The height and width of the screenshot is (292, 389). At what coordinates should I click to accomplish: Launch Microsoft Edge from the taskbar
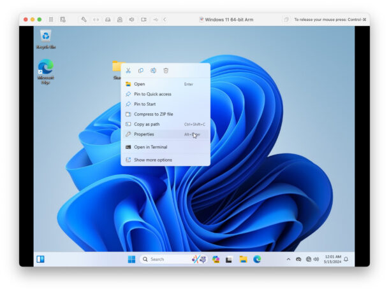[x=257, y=259]
